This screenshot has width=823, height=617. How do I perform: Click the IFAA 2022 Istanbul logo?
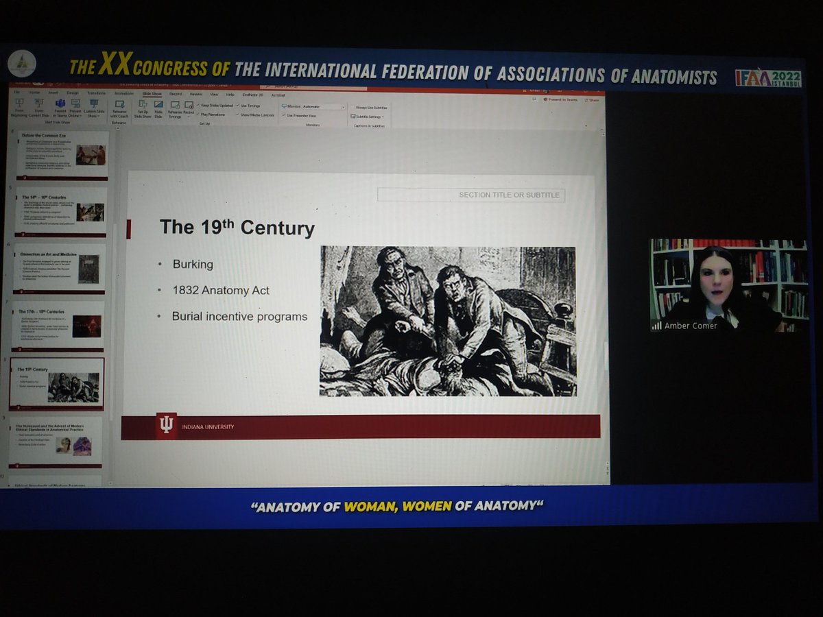[x=767, y=77]
